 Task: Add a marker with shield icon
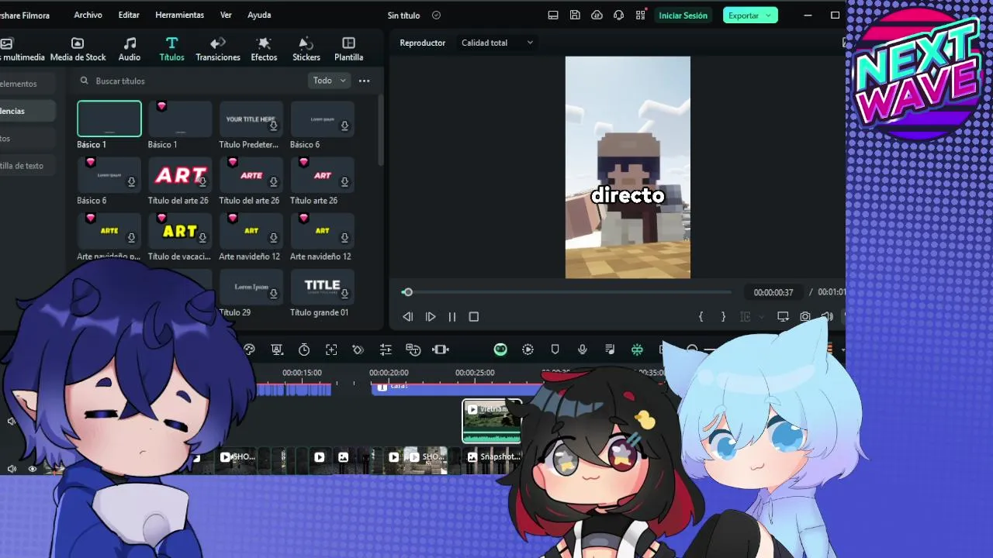coord(555,350)
